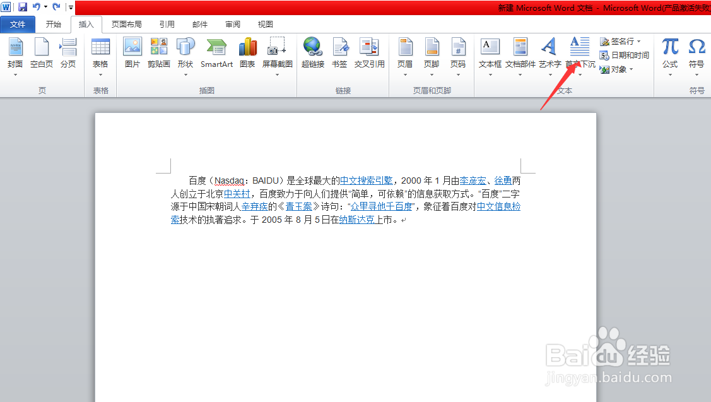Take a screenshot with 屏幕截图 icon

tap(277, 47)
